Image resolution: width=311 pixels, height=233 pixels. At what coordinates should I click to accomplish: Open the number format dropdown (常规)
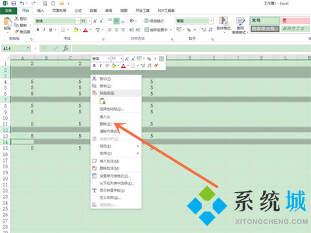point(211,21)
